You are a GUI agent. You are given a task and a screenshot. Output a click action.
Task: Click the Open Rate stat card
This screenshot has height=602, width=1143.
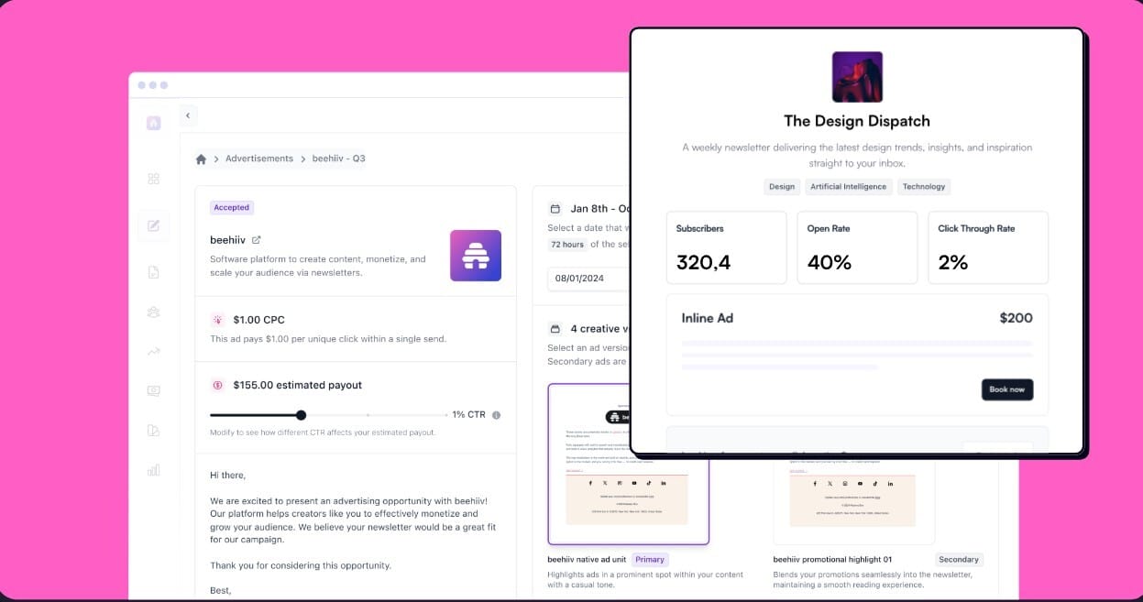(857, 247)
